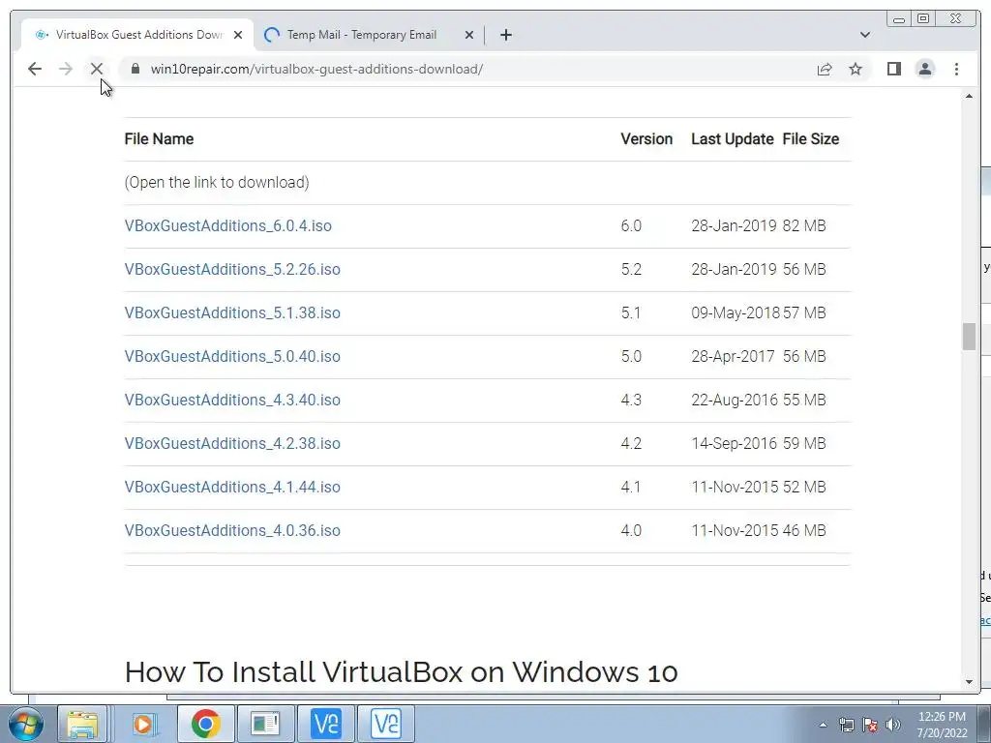Screen dimensions: 991x743
Task: Click the File Name column header
Action: 160,139
